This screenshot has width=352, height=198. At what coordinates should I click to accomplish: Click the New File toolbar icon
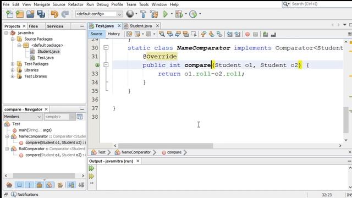(9, 14)
